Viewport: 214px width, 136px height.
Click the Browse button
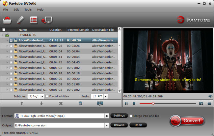119,125
